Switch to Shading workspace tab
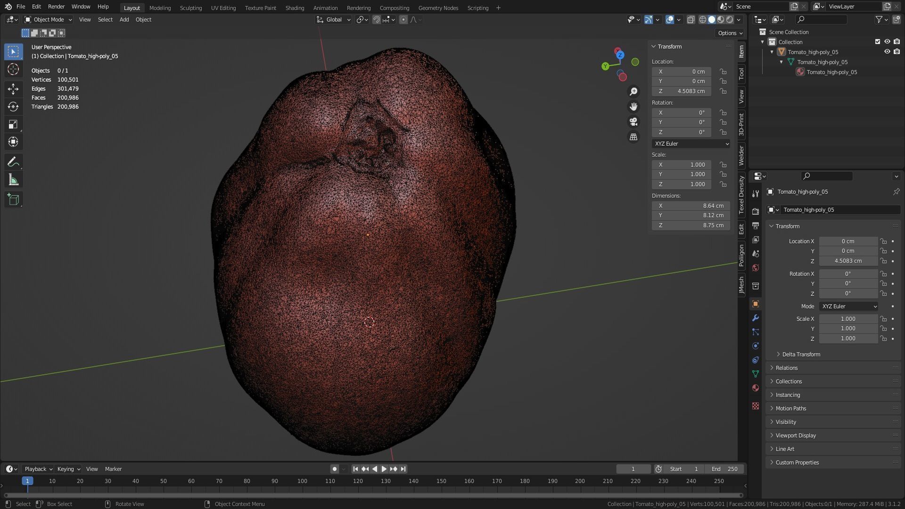 pos(295,8)
